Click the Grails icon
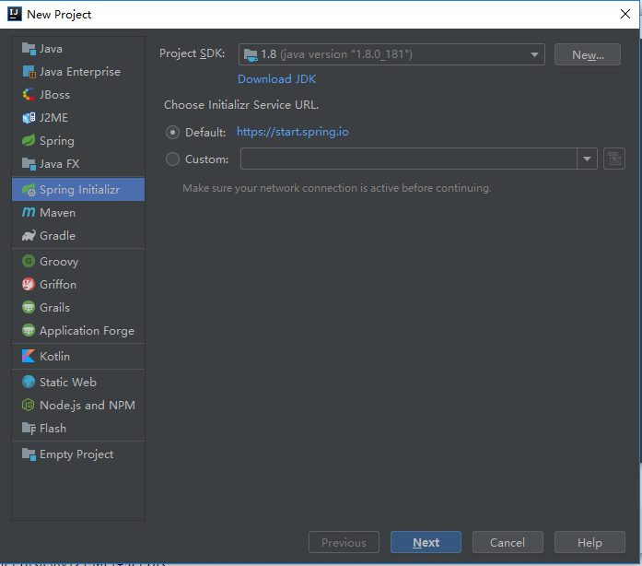 (29, 307)
